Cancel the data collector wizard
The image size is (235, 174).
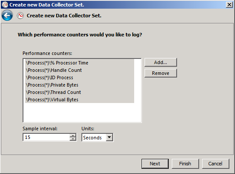216,164
